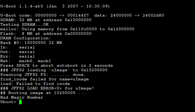Image resolution: width=195 pixels, height=112 pixels.
Task: Click the 'JFFS2 LOAD ERROR<0>' message
Action: [x=36, y=88]
